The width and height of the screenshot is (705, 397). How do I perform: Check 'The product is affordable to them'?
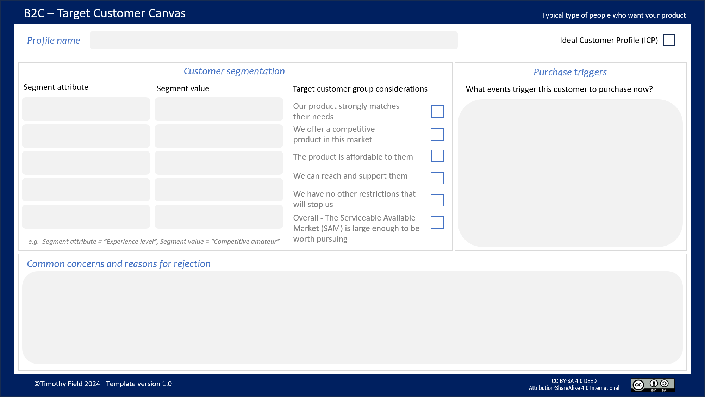point(437,156)
